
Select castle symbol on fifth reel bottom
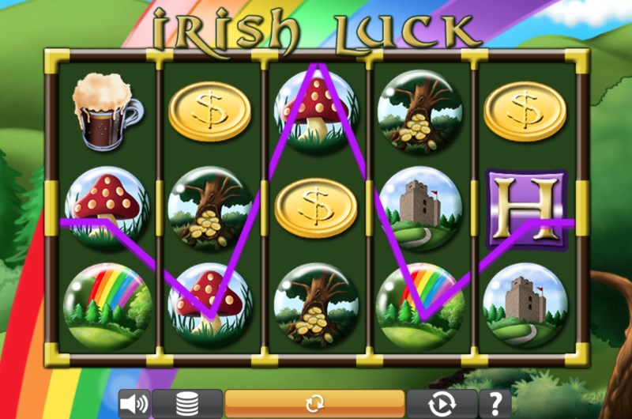coord(525,305)
